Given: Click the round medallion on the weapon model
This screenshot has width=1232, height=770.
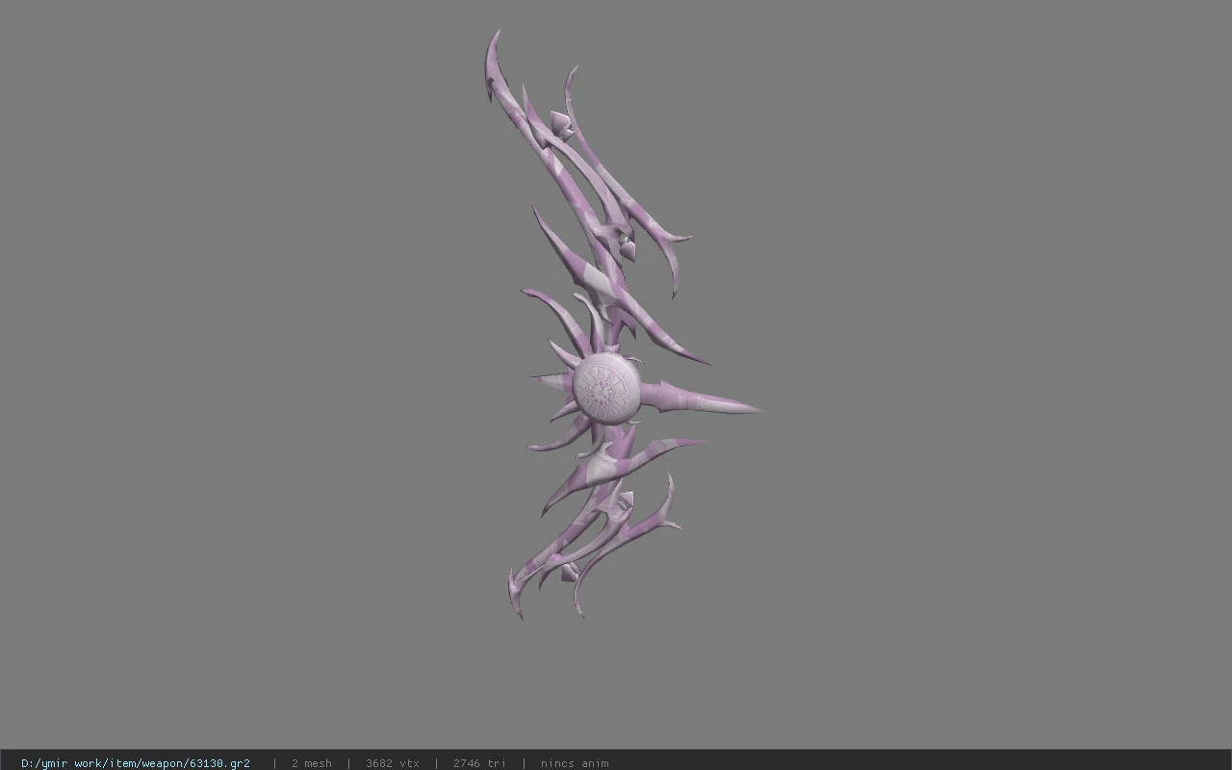Looking at the screenshot, I should (606, 388).
